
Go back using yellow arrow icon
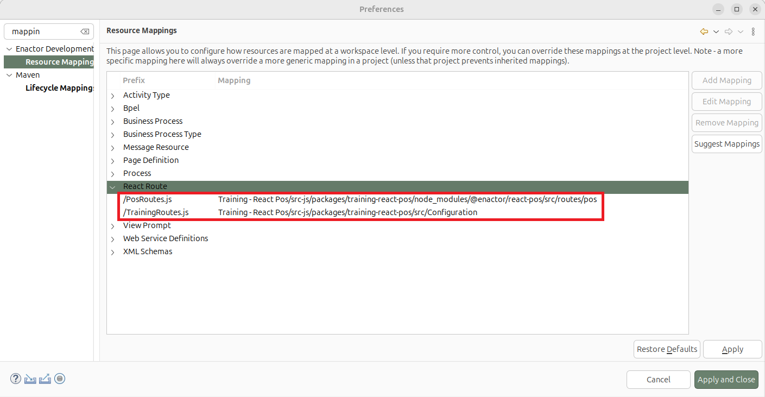pos(704,31)
